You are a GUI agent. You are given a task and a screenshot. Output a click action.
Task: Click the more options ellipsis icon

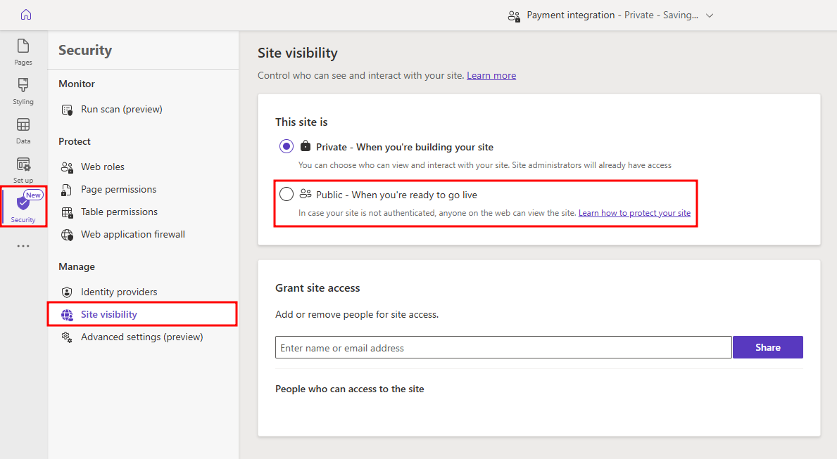pos(23,246)
